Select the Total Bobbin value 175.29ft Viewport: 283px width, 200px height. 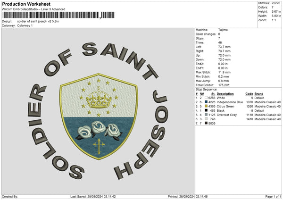[x=224, y=85]
